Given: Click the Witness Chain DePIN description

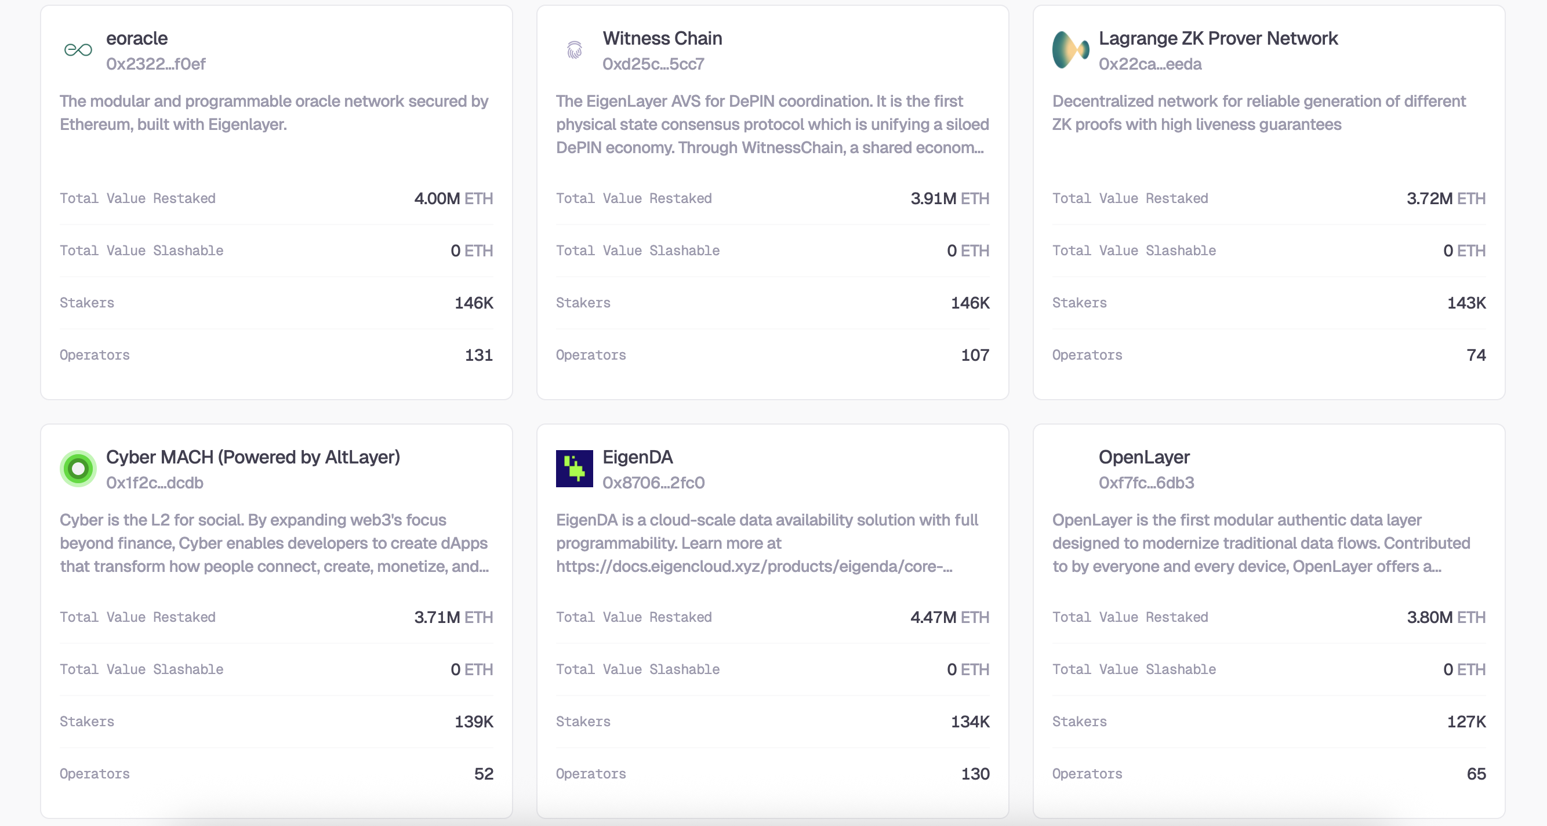Looking at the screenshot, I should 772,124.
